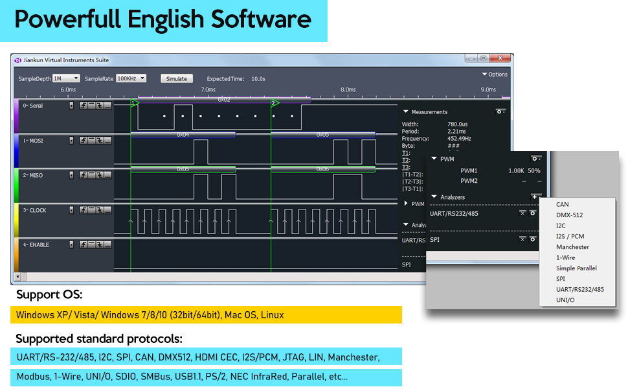Remove the UART/RS232/485 analyzer with the X icon

522,213
